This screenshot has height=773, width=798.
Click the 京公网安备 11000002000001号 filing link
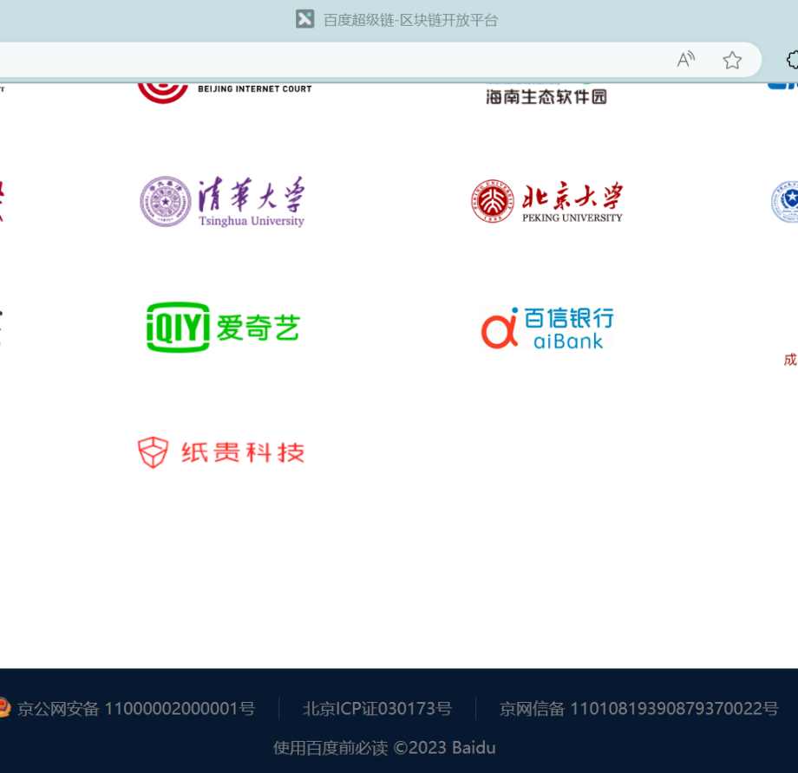[x=139, y=708]
